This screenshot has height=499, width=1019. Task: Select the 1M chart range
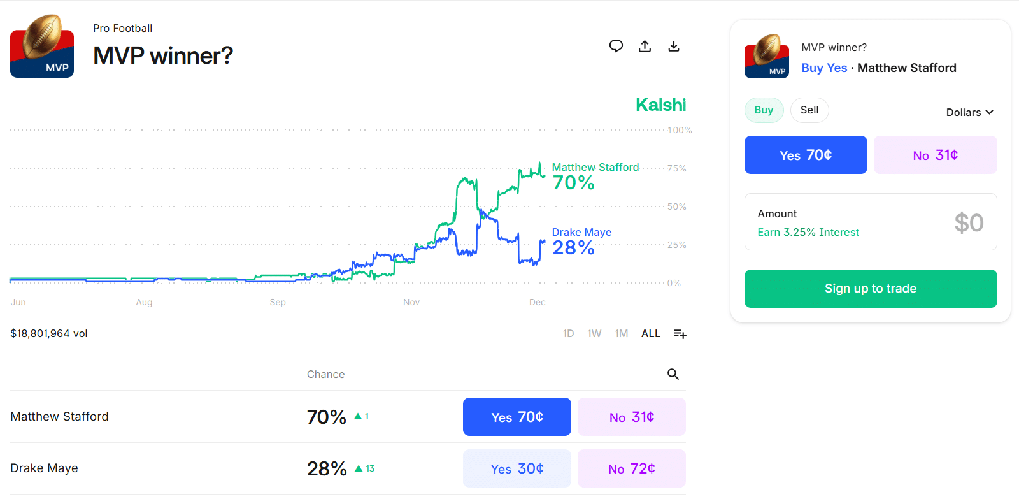coord(622,334)
